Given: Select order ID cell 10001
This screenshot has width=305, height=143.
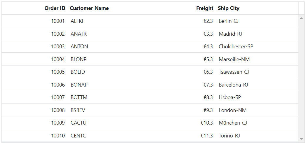Looking at the screenshot, I should 58,21.
